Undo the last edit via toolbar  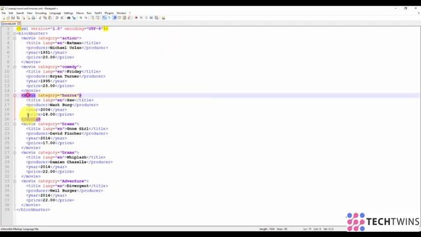tap(57, 18)
